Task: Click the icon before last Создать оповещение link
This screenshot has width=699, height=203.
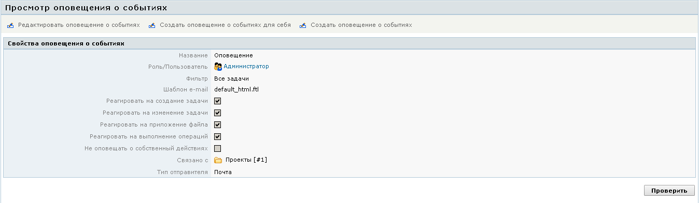Action: (303, 25)
